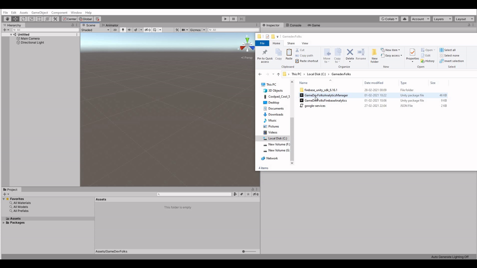477x268 pixels.
Task: Open Shaded draw mode dropdown
Action: (95, 30)
